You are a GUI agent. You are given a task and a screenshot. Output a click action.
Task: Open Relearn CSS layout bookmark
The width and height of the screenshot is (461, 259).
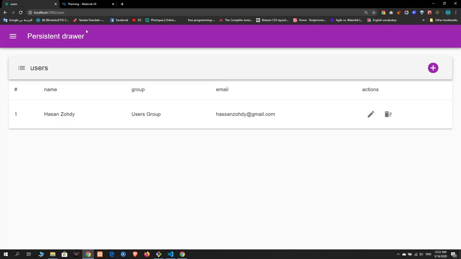click(x=272, y=20)
